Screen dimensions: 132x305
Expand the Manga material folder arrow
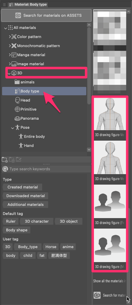point(10,55)
